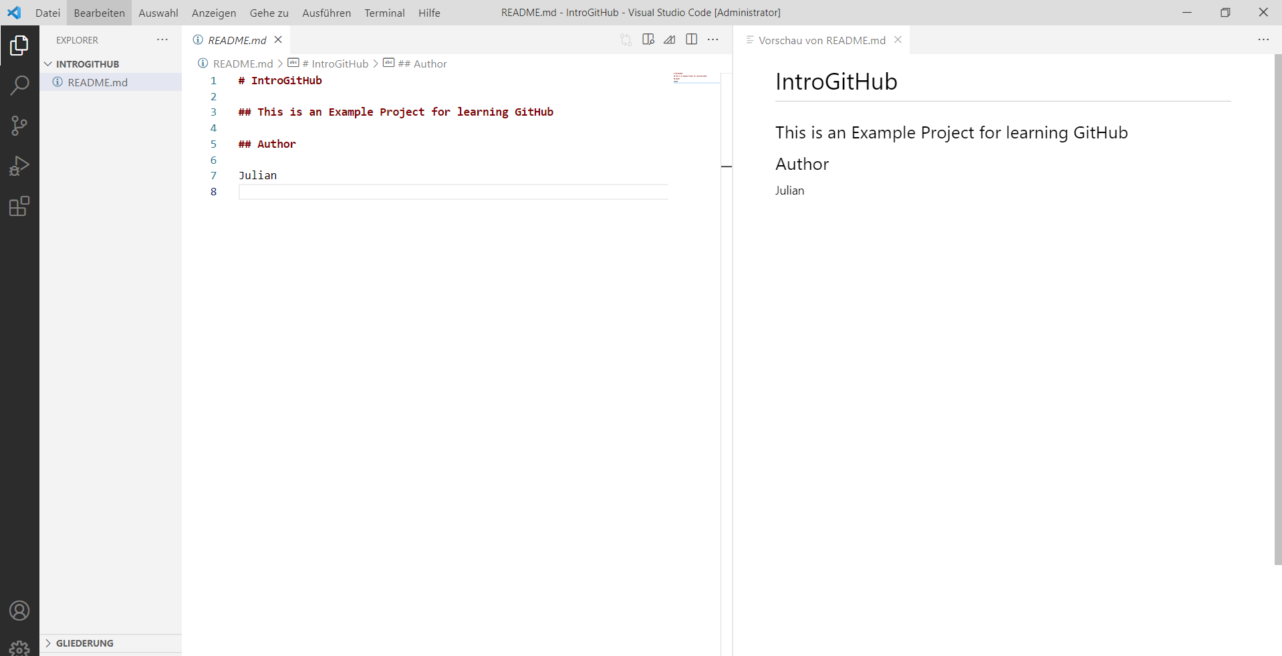Open editor More Actions ellipsis menu

(713, 39)
